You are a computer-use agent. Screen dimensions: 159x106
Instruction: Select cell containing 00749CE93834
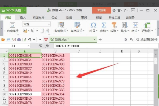pyautogui.click(x=25, y=60)
